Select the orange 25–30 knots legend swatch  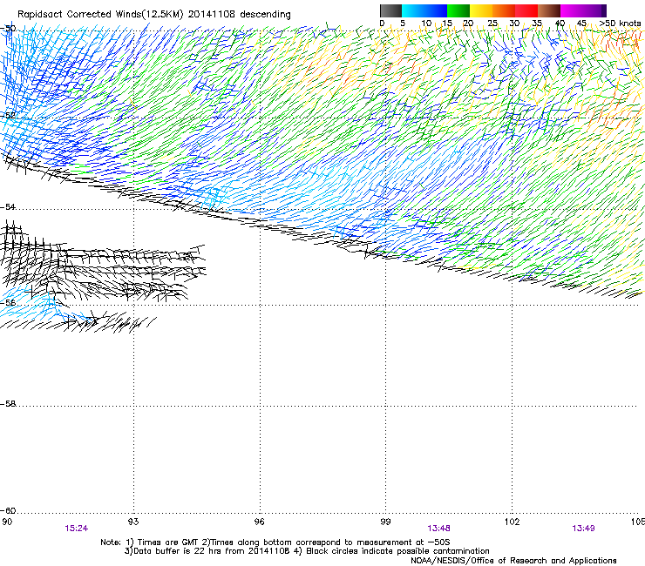pyautogui.click(x=504, y=10)
